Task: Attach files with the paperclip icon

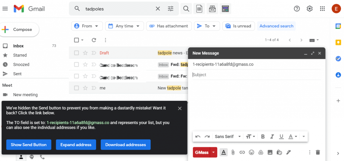Action: point(233,152)
